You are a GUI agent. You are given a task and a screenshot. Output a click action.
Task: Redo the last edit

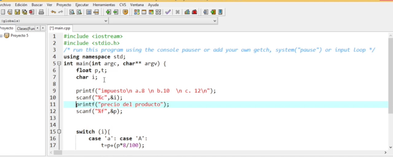point(60,12)
